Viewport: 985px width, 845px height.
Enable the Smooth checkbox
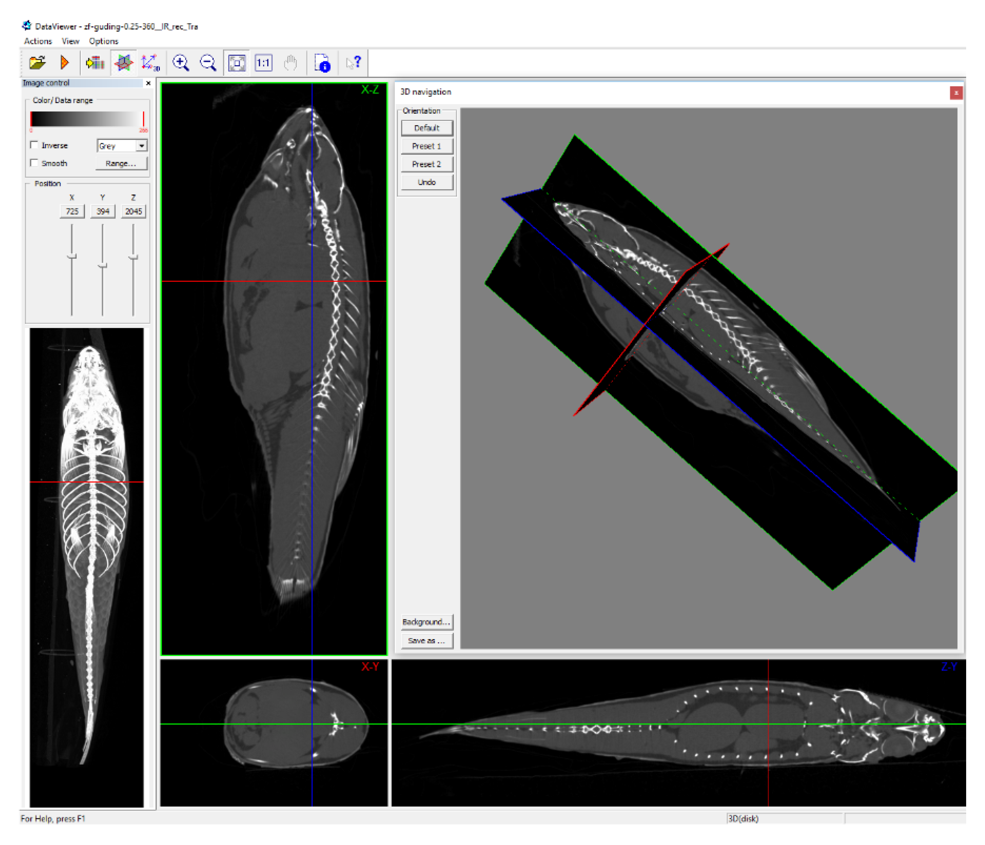tap(34, 163)
